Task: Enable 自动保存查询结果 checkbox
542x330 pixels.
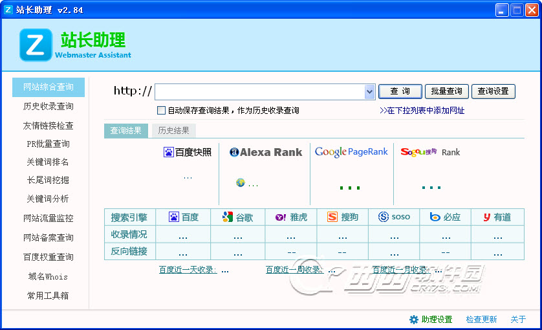Action: pos(161,111)
